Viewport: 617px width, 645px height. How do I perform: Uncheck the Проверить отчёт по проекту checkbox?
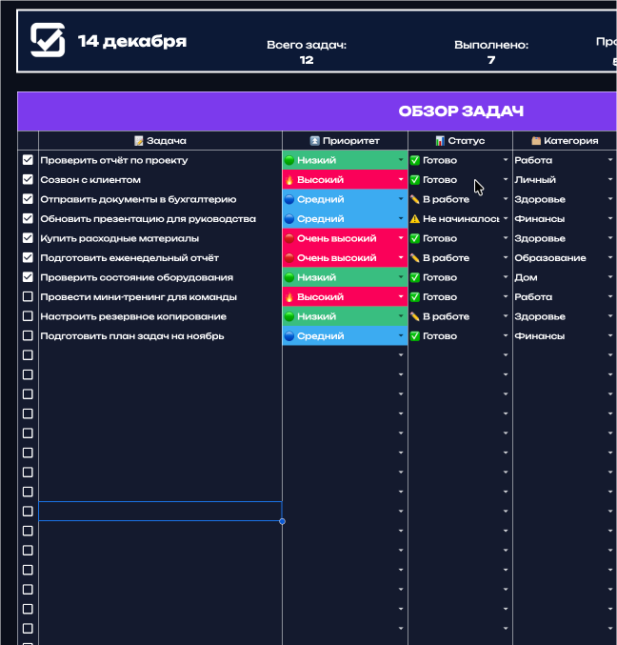coord(28,160)
